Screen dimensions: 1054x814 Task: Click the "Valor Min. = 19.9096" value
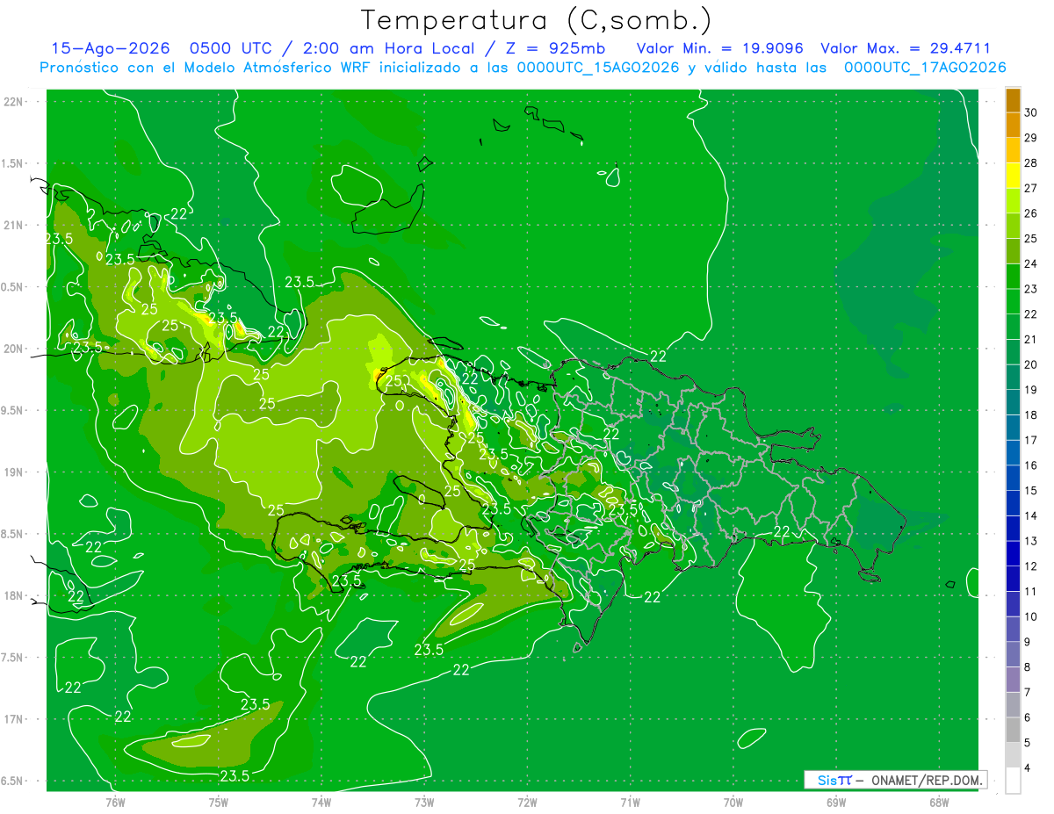pos(719,49)
